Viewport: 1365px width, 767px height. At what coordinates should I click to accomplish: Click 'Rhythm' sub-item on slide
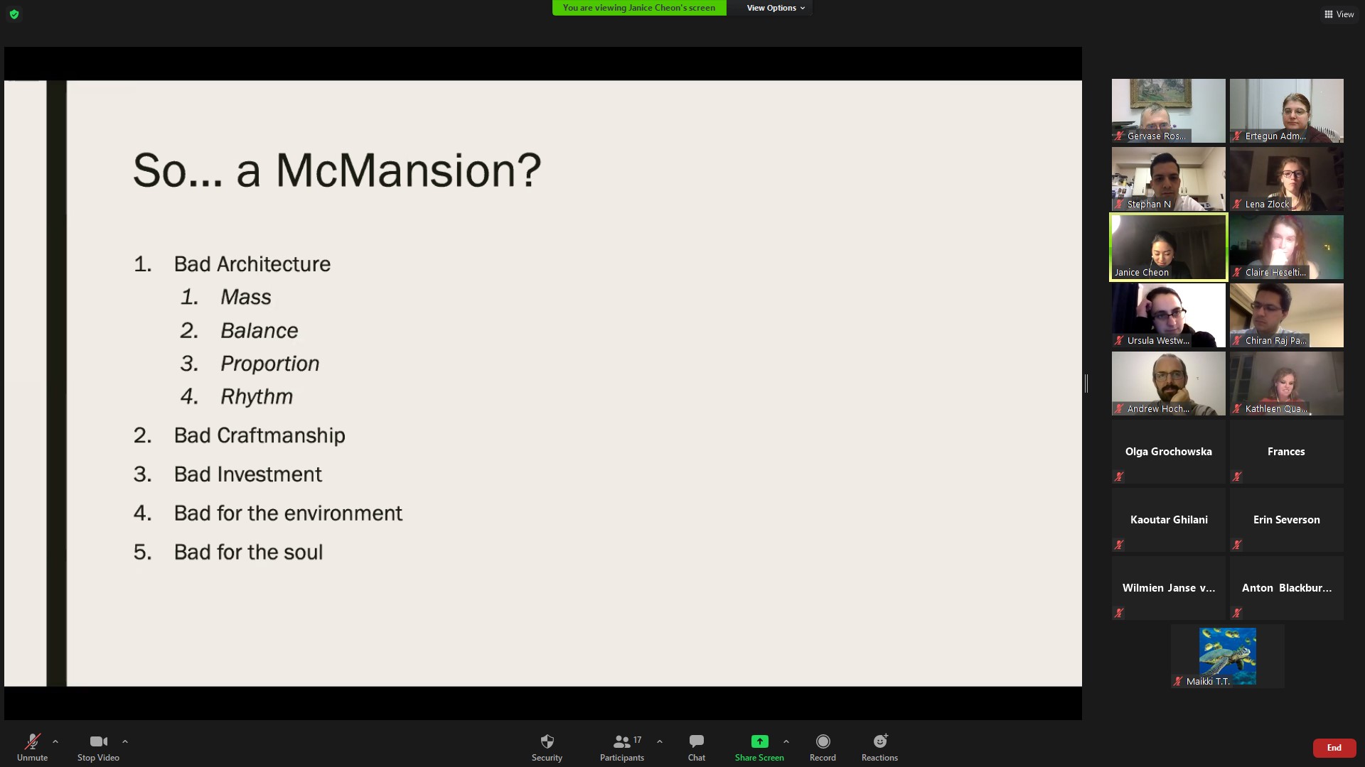[x=257, y=396]
